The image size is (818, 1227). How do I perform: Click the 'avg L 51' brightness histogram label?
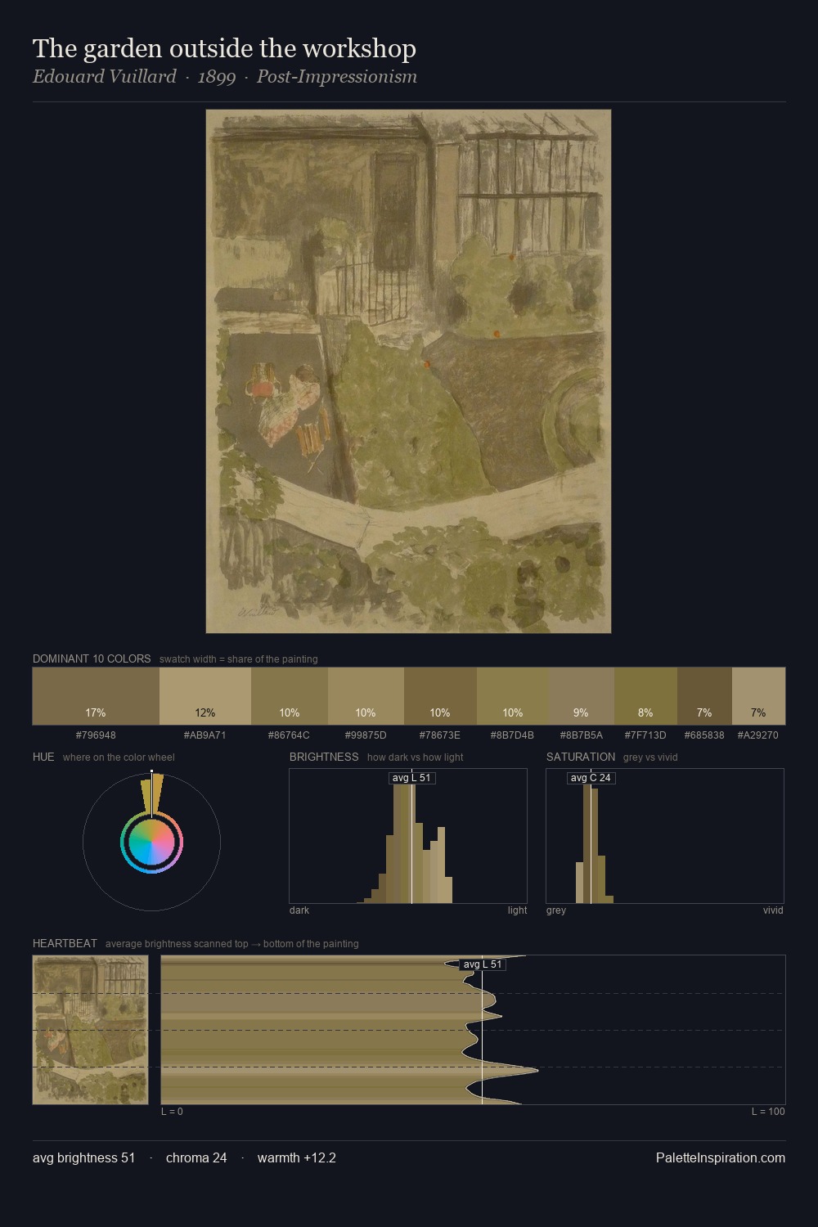[x=411, y=778]
